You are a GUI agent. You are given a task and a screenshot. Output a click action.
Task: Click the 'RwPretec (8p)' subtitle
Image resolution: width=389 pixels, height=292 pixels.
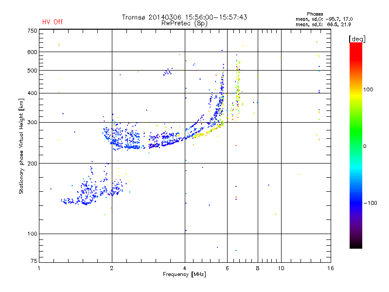coord(184,23)
